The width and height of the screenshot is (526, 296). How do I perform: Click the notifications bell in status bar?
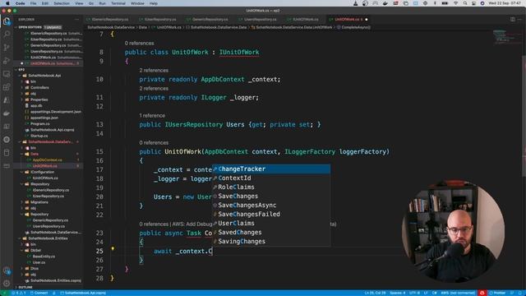click(520, 293)
